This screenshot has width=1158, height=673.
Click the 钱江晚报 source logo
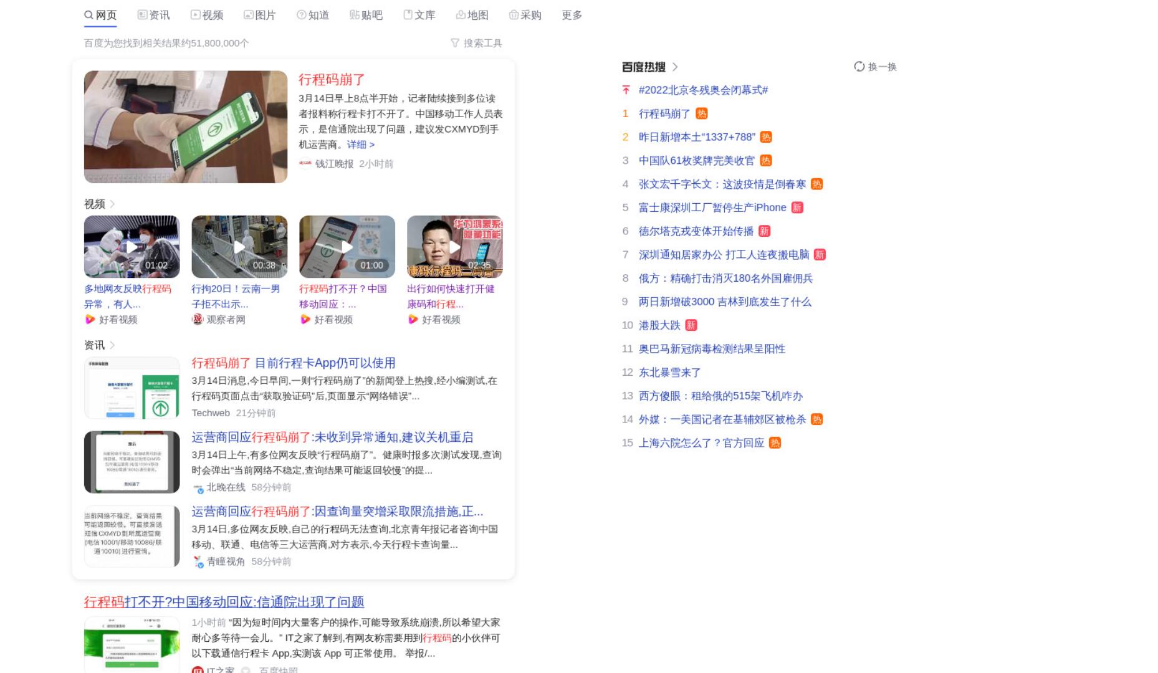(305, 164)
